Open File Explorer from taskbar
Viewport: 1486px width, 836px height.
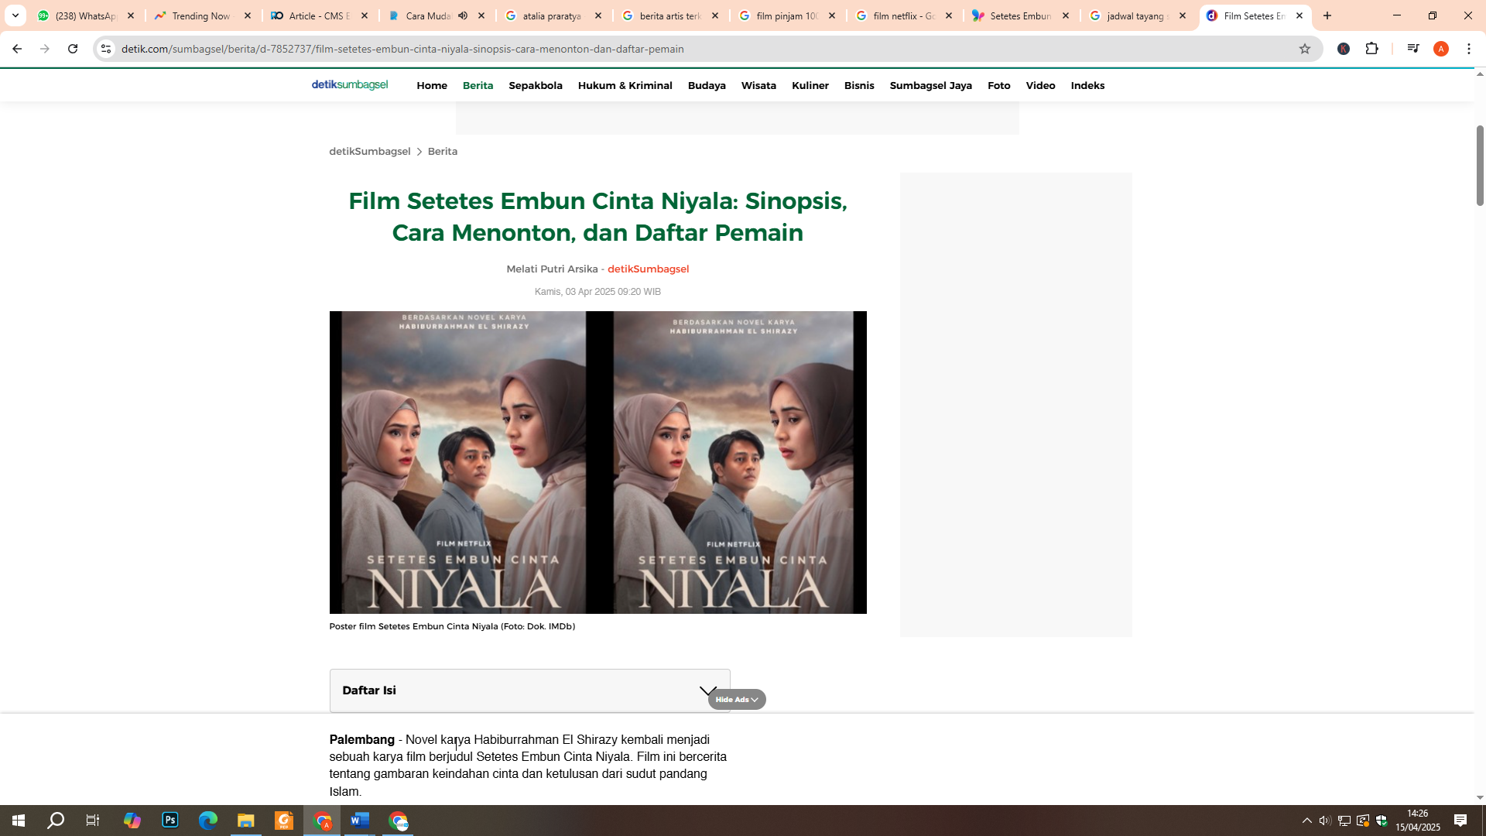pyautogui.click(x=246, y=821)
